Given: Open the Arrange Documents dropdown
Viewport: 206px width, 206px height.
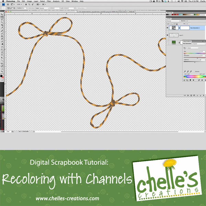Looking at the screenshot, I should click(38, 4).
